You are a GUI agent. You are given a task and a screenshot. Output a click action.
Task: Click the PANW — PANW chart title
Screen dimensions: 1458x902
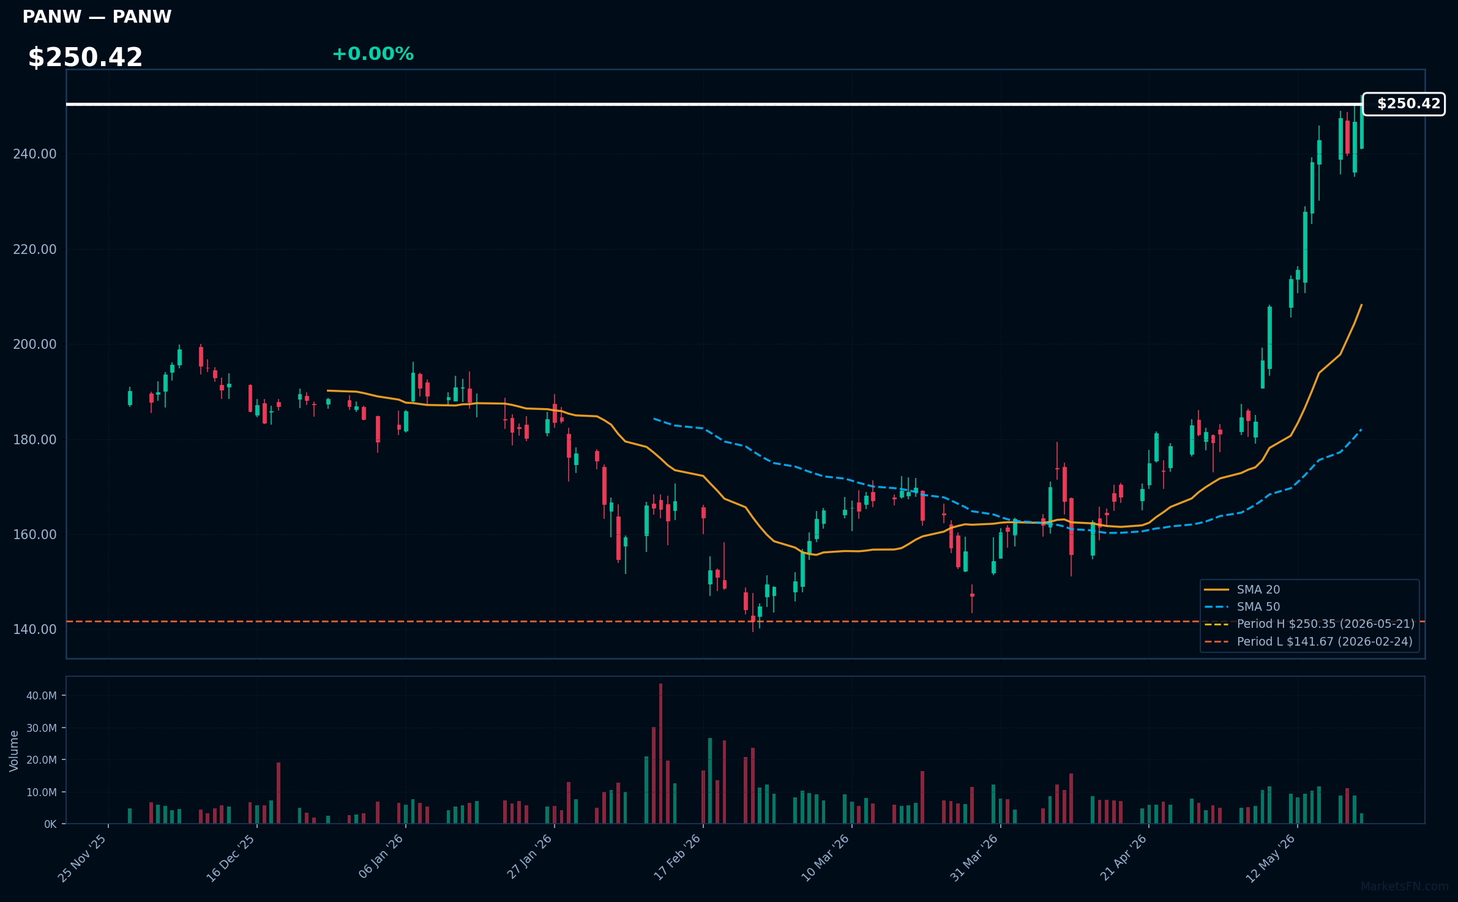pyautogui.click(x=97, y=17)
